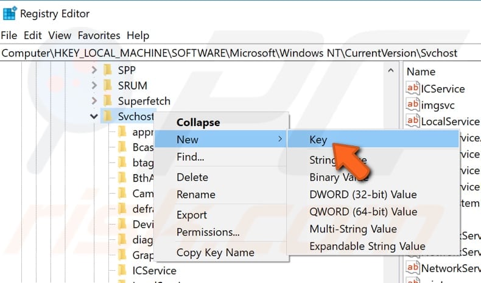The width and height of the screenshot is (481, 283).
Task: Select the SPP folder icon
Action: pyautogui.click(x=108, y=70)
